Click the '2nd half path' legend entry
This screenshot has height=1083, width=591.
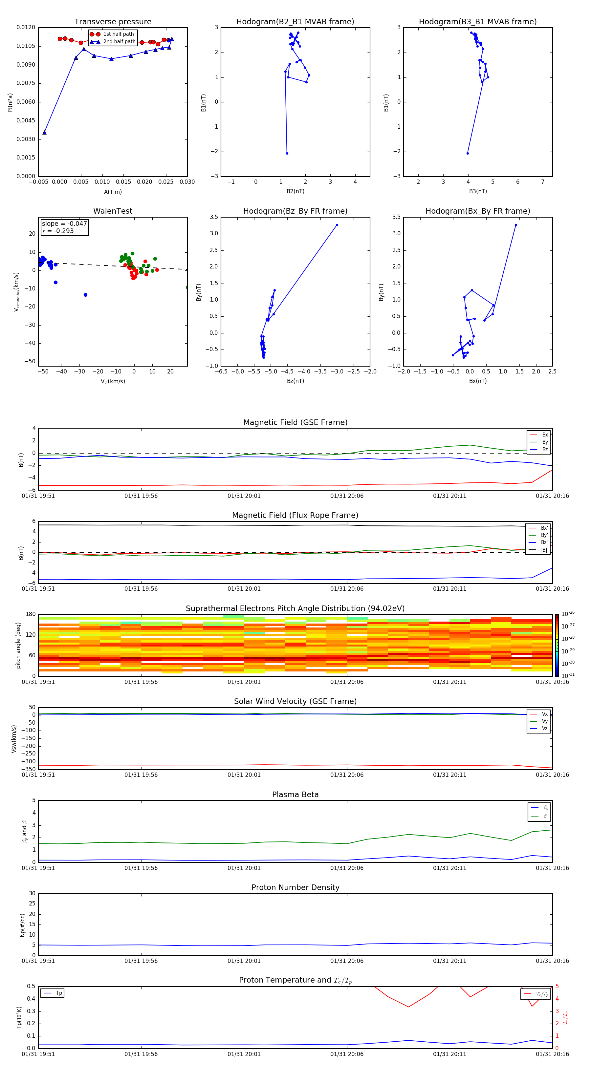[112, 42]
